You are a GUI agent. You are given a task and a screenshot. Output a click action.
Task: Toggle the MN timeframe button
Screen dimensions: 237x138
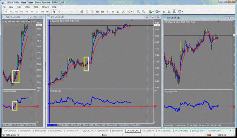tap(47, 12)
